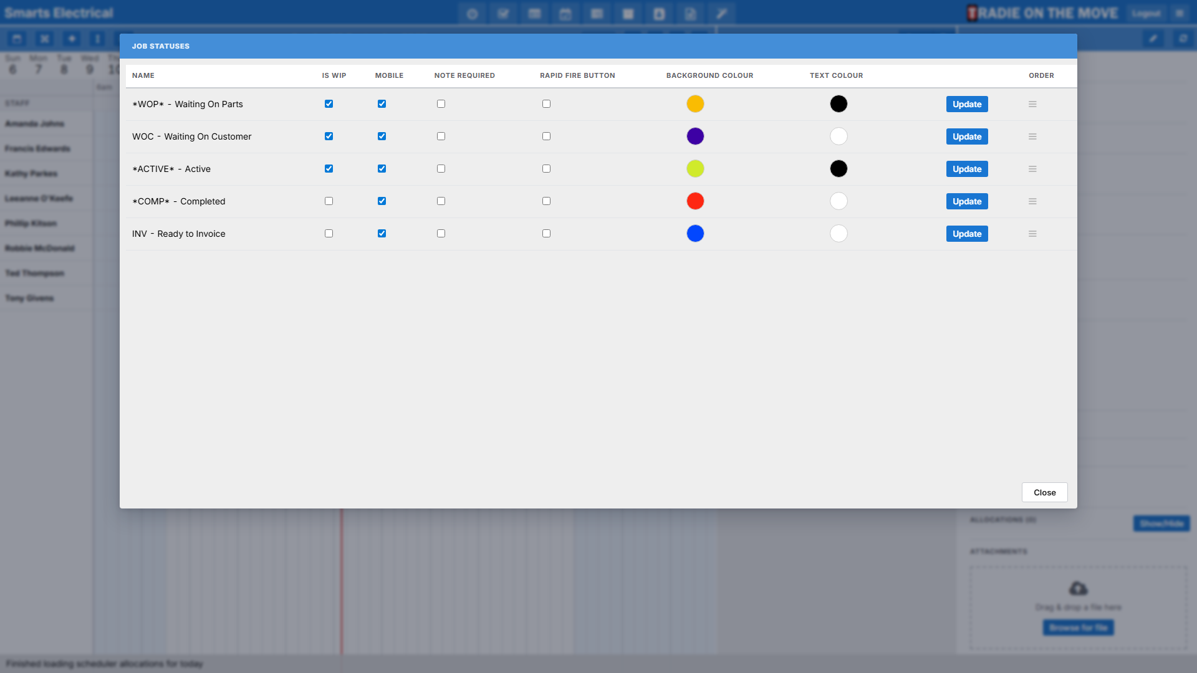Open yellow-green background colour for Active
Image resolution: width=1197 pixels, height=673 pixels.
pos(695,169)
